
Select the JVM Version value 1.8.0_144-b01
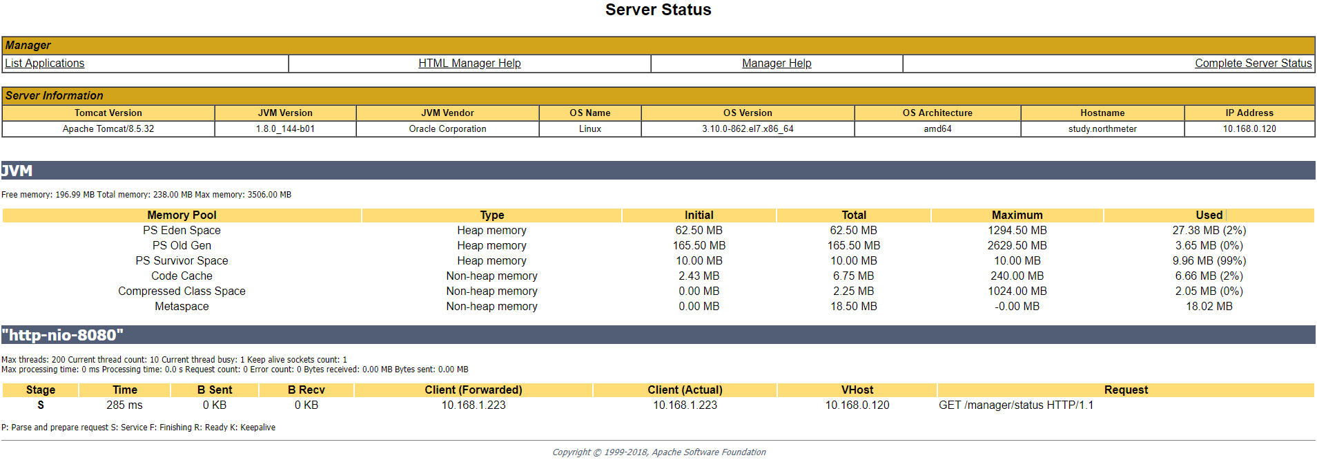(x=285, y=129)
